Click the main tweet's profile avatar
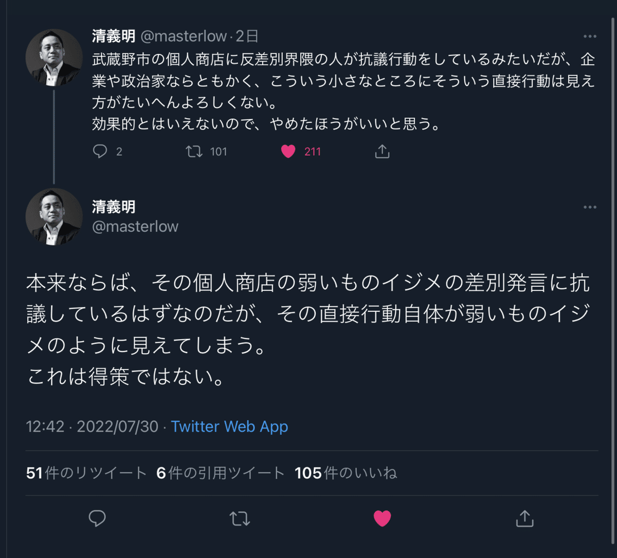The image size is (617, 558). point(54,216)
